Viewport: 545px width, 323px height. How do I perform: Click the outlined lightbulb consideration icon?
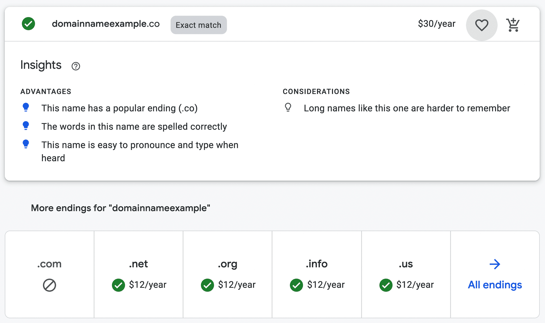point(288,107)
